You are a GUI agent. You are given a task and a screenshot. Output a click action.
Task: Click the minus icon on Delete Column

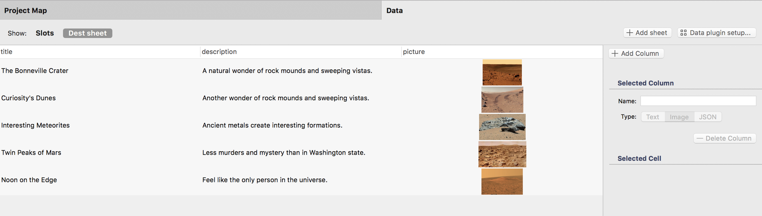point(700,139)
